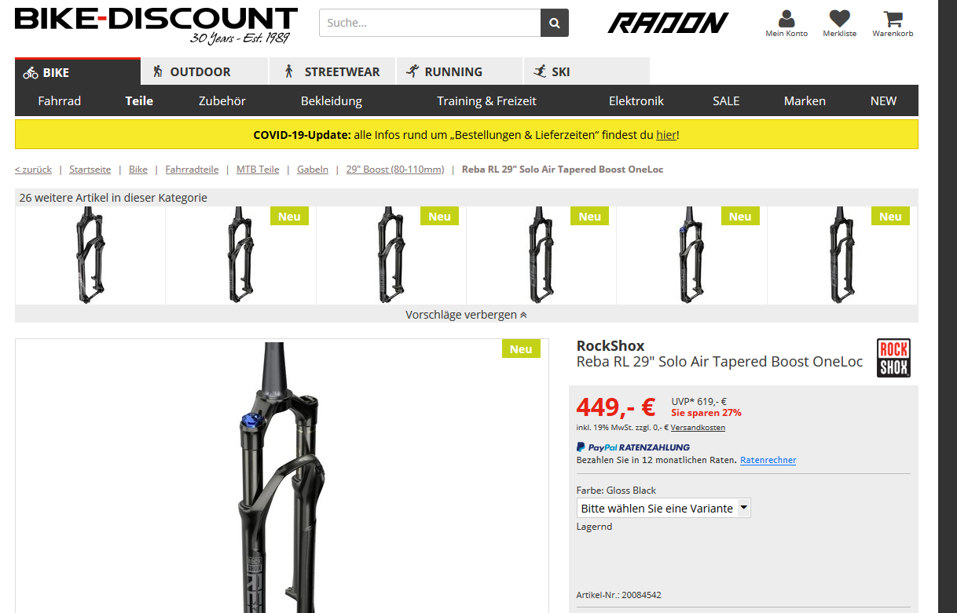957x613 pixels.
Task: Open the Teile menu item
Action: (x=139, y=100)
